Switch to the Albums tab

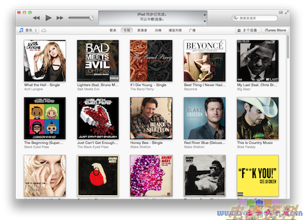pyautogui.click(x=127, y=30)
